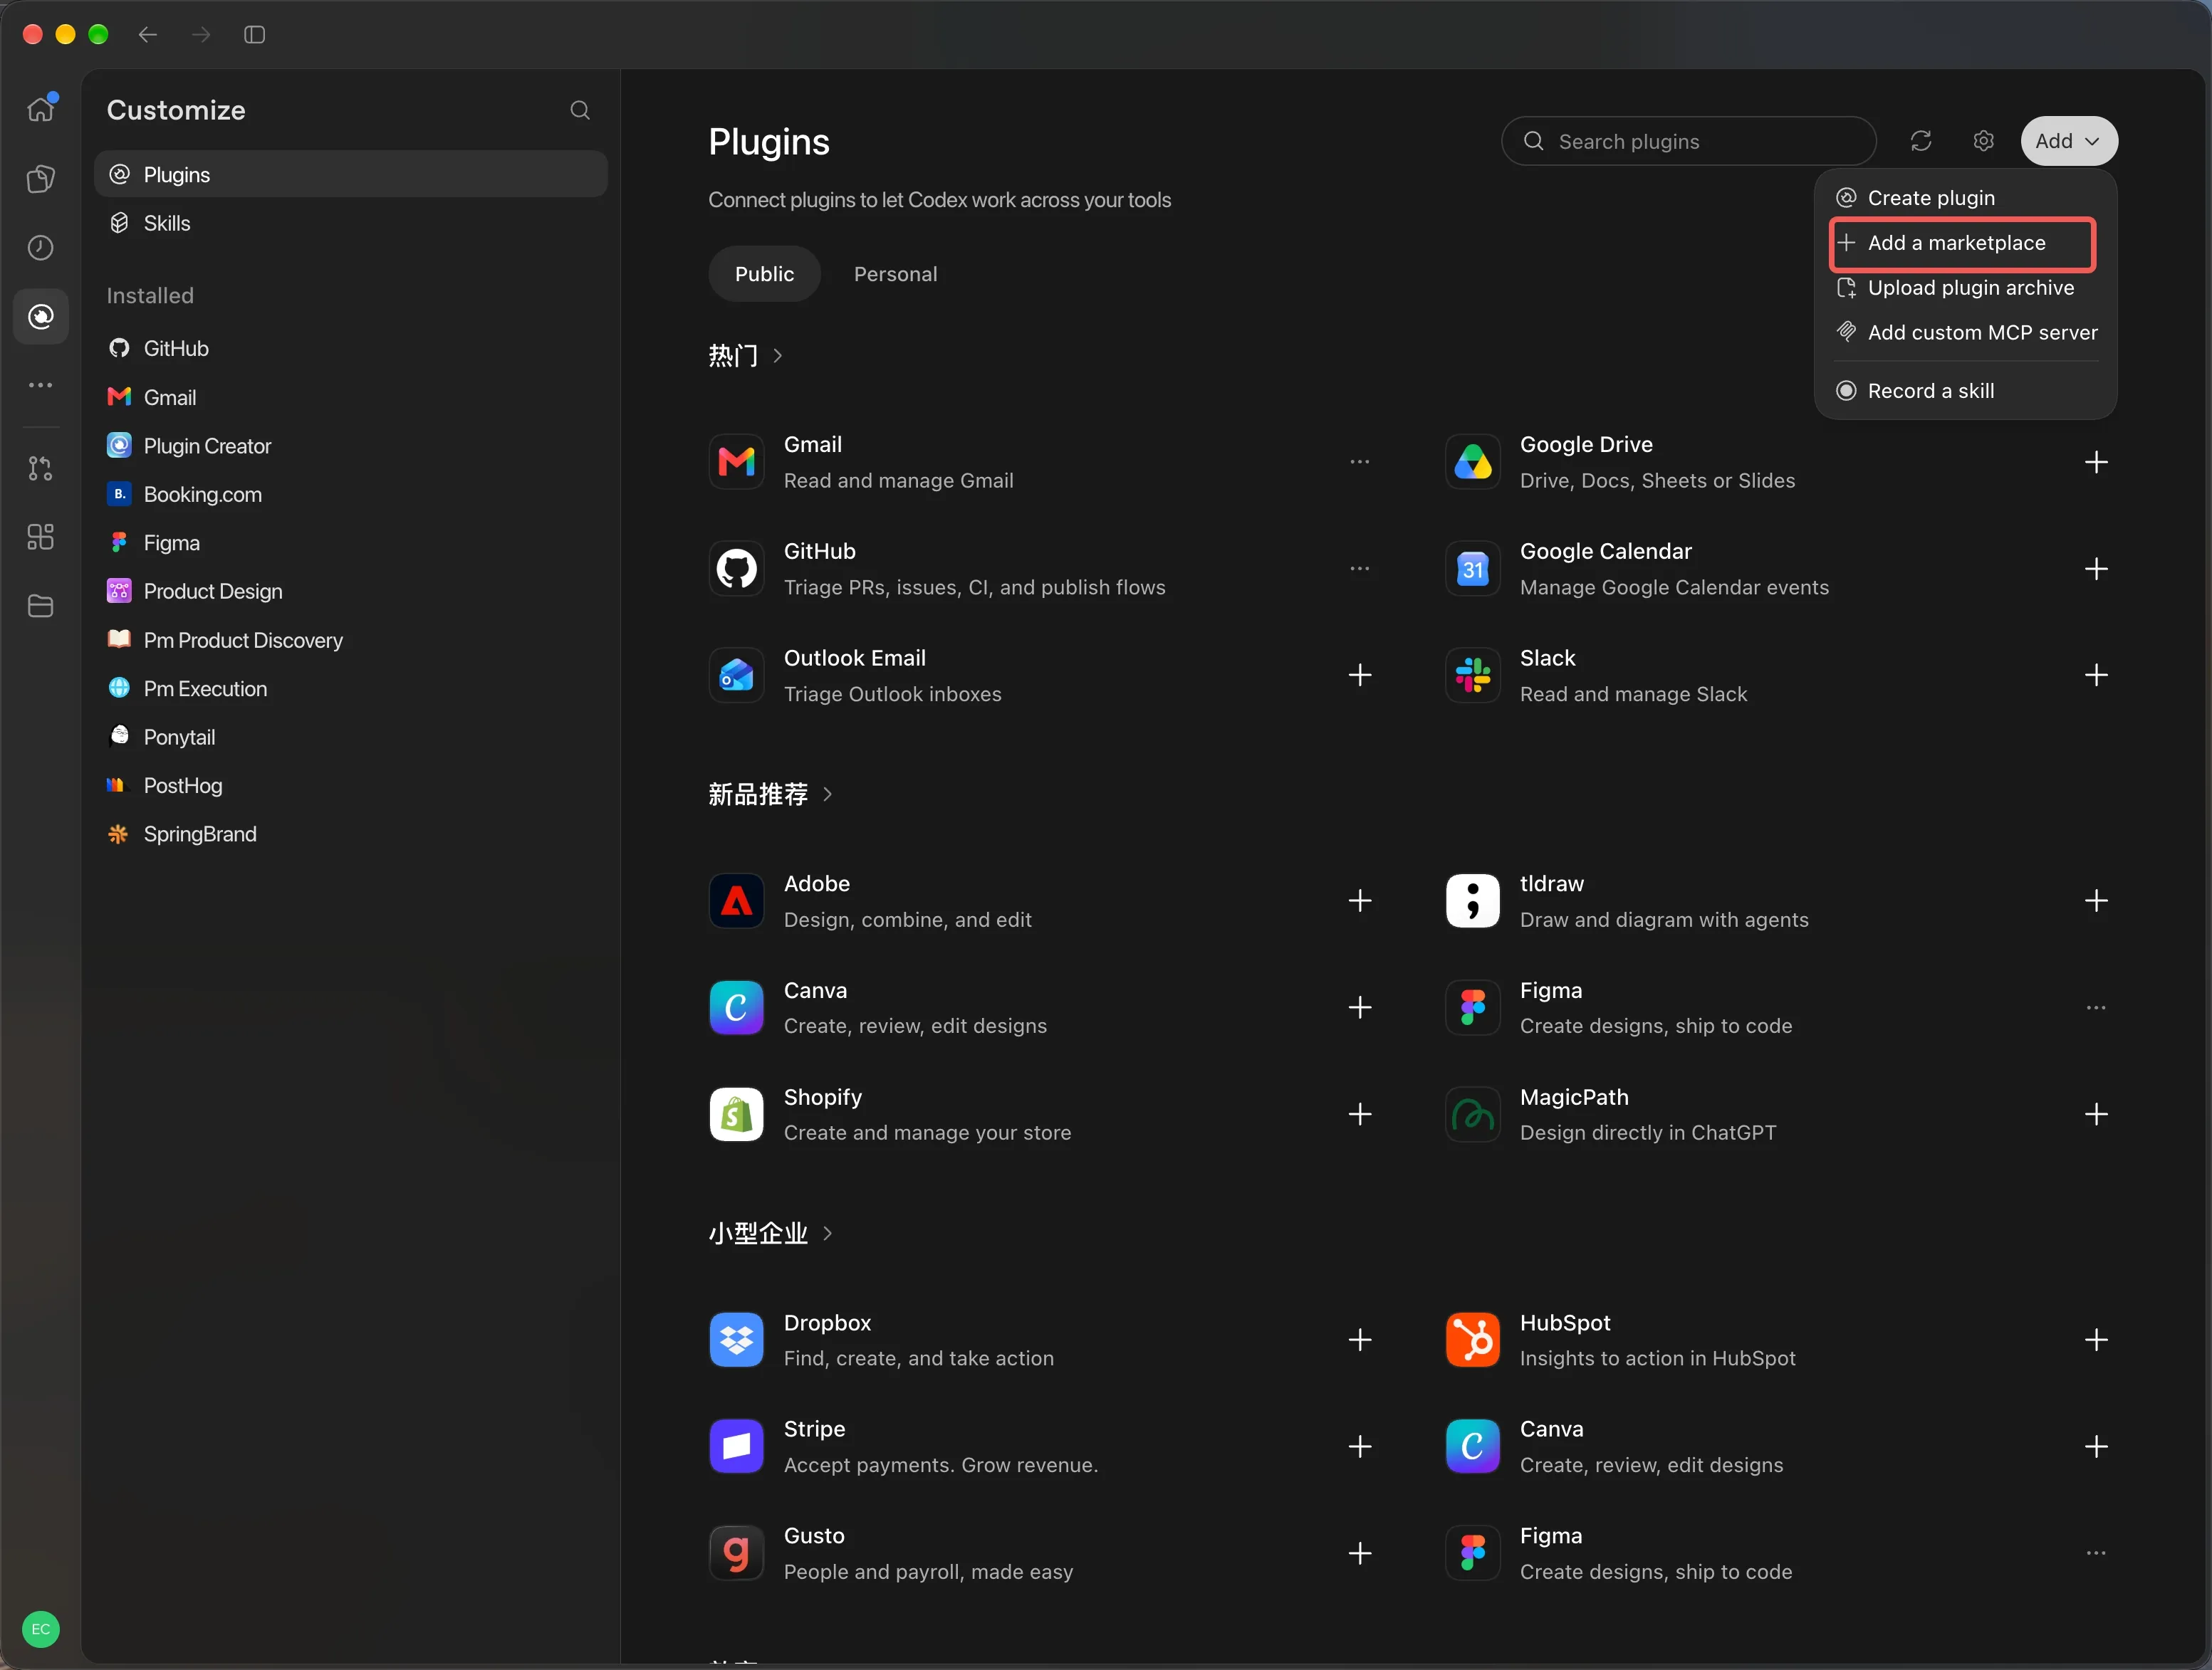Open options dots for GitHub plugin row
Screen dimensions: 2212x1670
1360,569
